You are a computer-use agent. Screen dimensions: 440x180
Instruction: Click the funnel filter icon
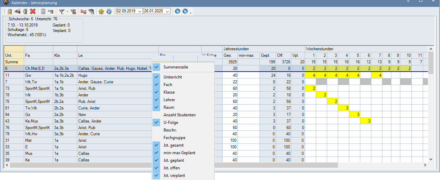click(61, 11)
